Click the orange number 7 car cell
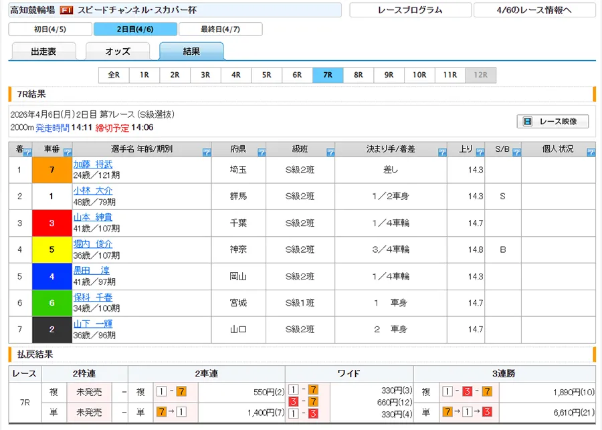Image resolution: width=602 pixels, height=430 pixels. [x=52, y=170]
